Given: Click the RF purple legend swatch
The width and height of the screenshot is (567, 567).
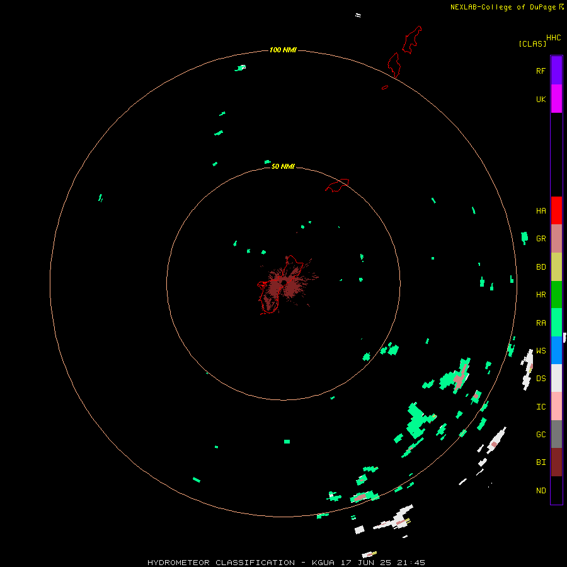Looking at the screenshot, I should point(556,70).
